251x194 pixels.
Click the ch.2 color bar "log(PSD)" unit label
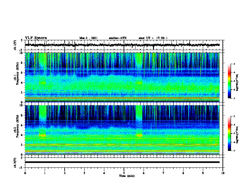pos(237,135)
